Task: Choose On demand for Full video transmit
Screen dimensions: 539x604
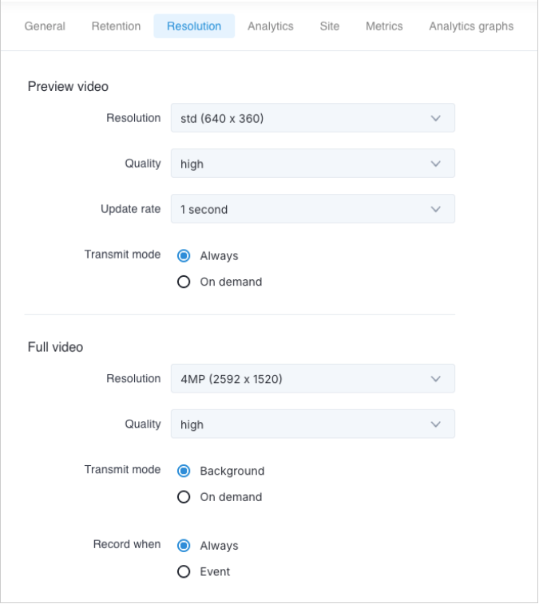Action: pyautogui.click(x=184, y=496)
